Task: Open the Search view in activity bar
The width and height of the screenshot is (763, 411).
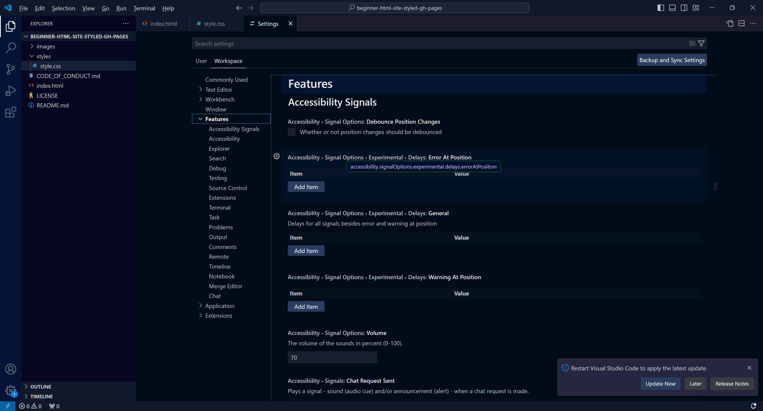Action: [x=11, y=48]
